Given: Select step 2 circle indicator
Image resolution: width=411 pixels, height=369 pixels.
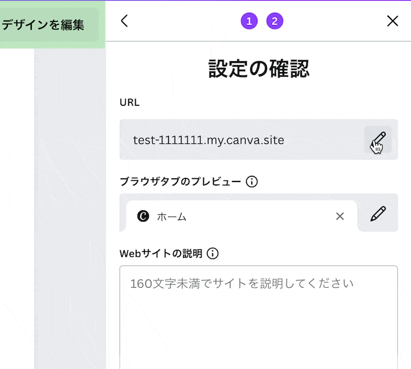Looking at the screenshot, I should (275, 21).
